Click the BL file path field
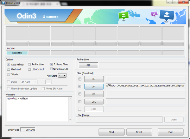Image resolution: width=190 pixels, height=139 pixels. (x=146, y=79)
